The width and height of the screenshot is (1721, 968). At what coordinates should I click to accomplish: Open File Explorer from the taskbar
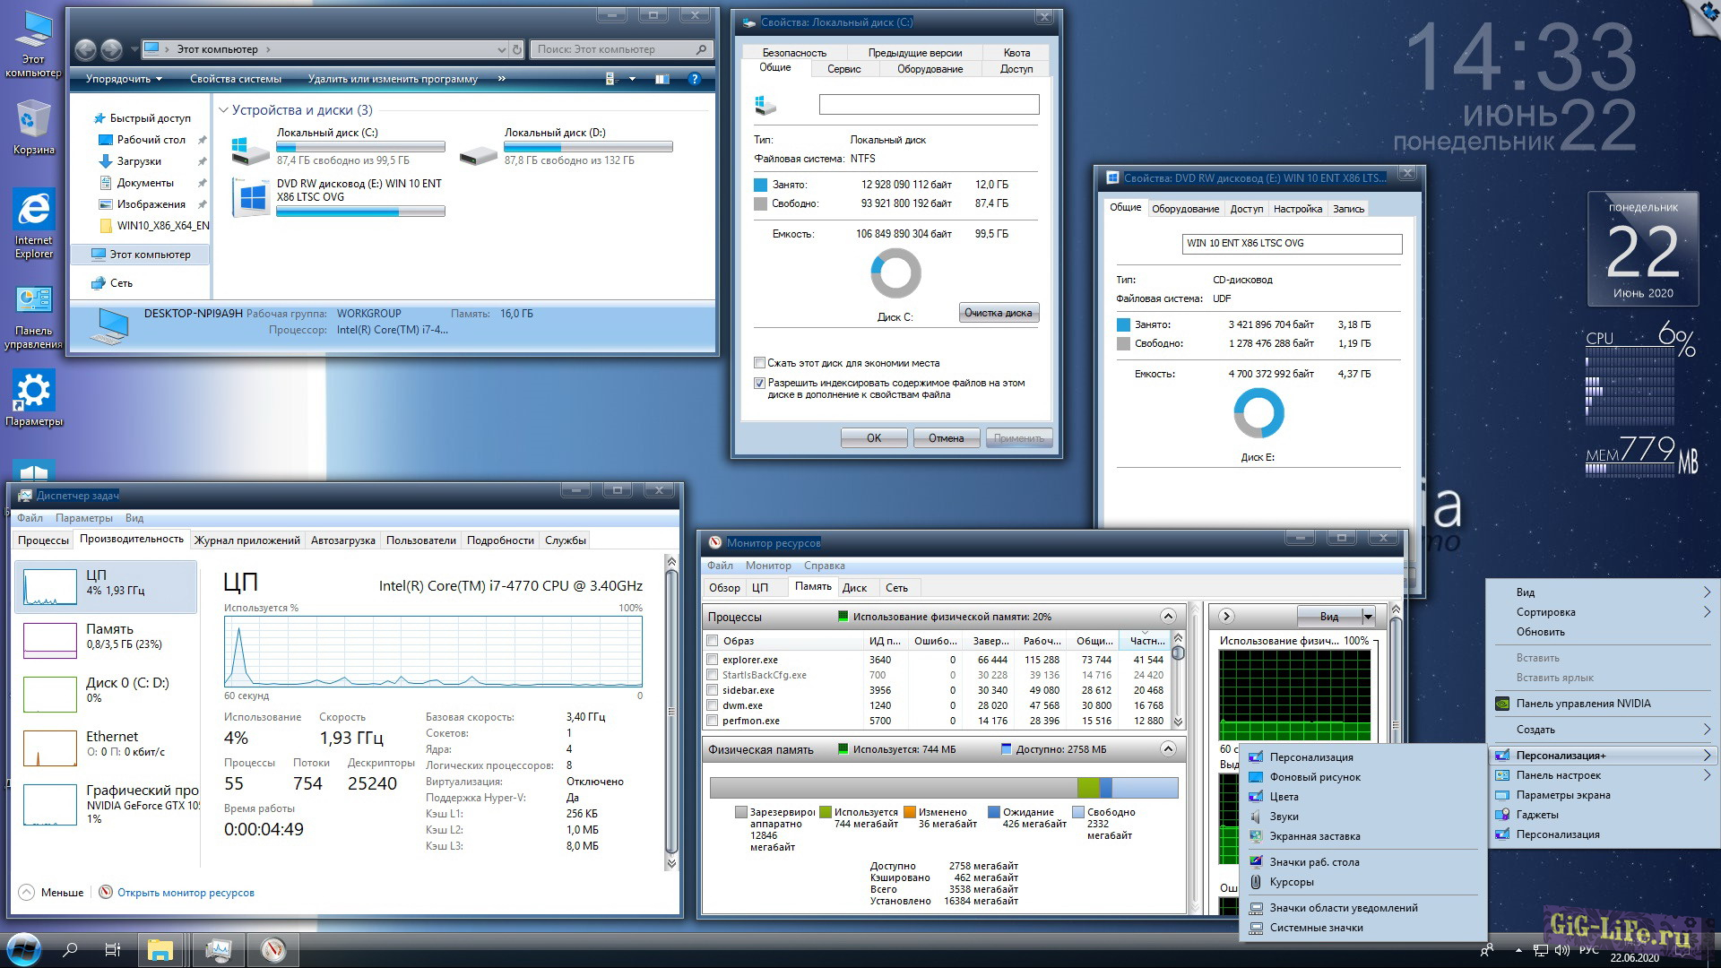pyautogui.click(x=160, y=949)
